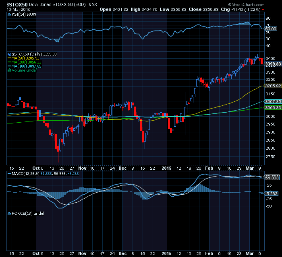The width and height of the screenshot is (282, 257).
Task: Click the 59.09 RSI value tag on axis
Action: tap(271, 29)
